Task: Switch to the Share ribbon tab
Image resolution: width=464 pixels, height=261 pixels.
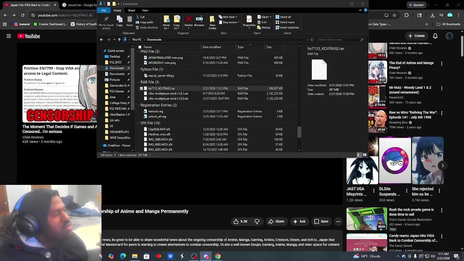Action: pos(131,10)
